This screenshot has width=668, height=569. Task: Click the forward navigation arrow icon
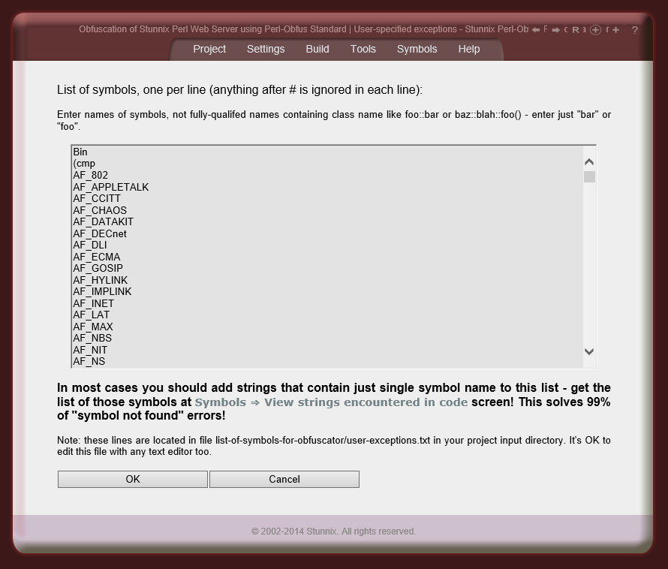(x=555, y=30)
